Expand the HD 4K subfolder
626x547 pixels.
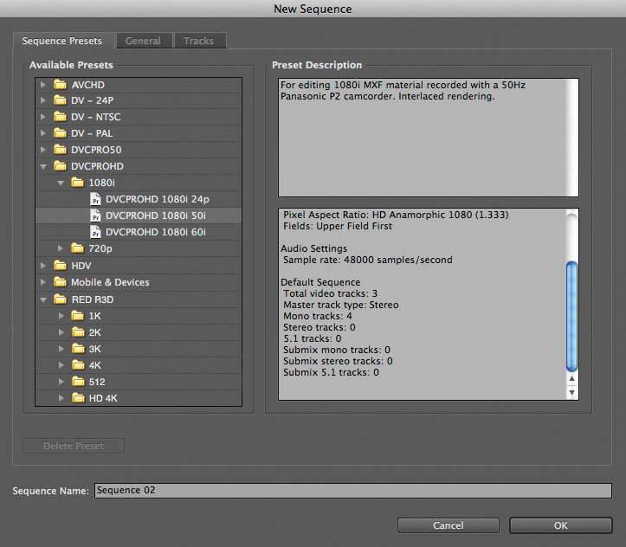click(x=61, y=398)
